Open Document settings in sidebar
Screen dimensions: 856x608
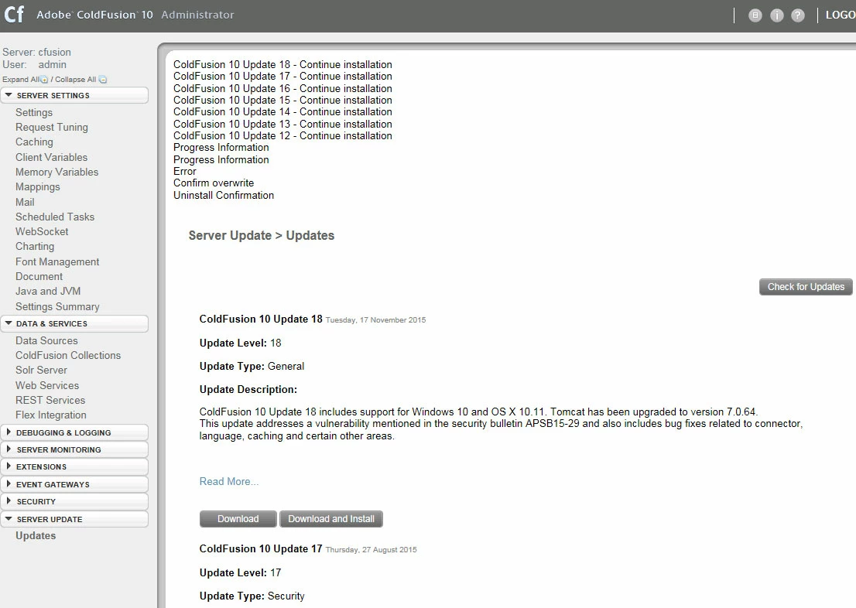39,276
